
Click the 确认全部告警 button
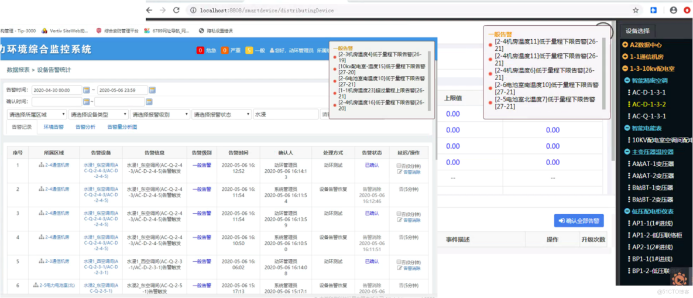[x=579, y=220]
